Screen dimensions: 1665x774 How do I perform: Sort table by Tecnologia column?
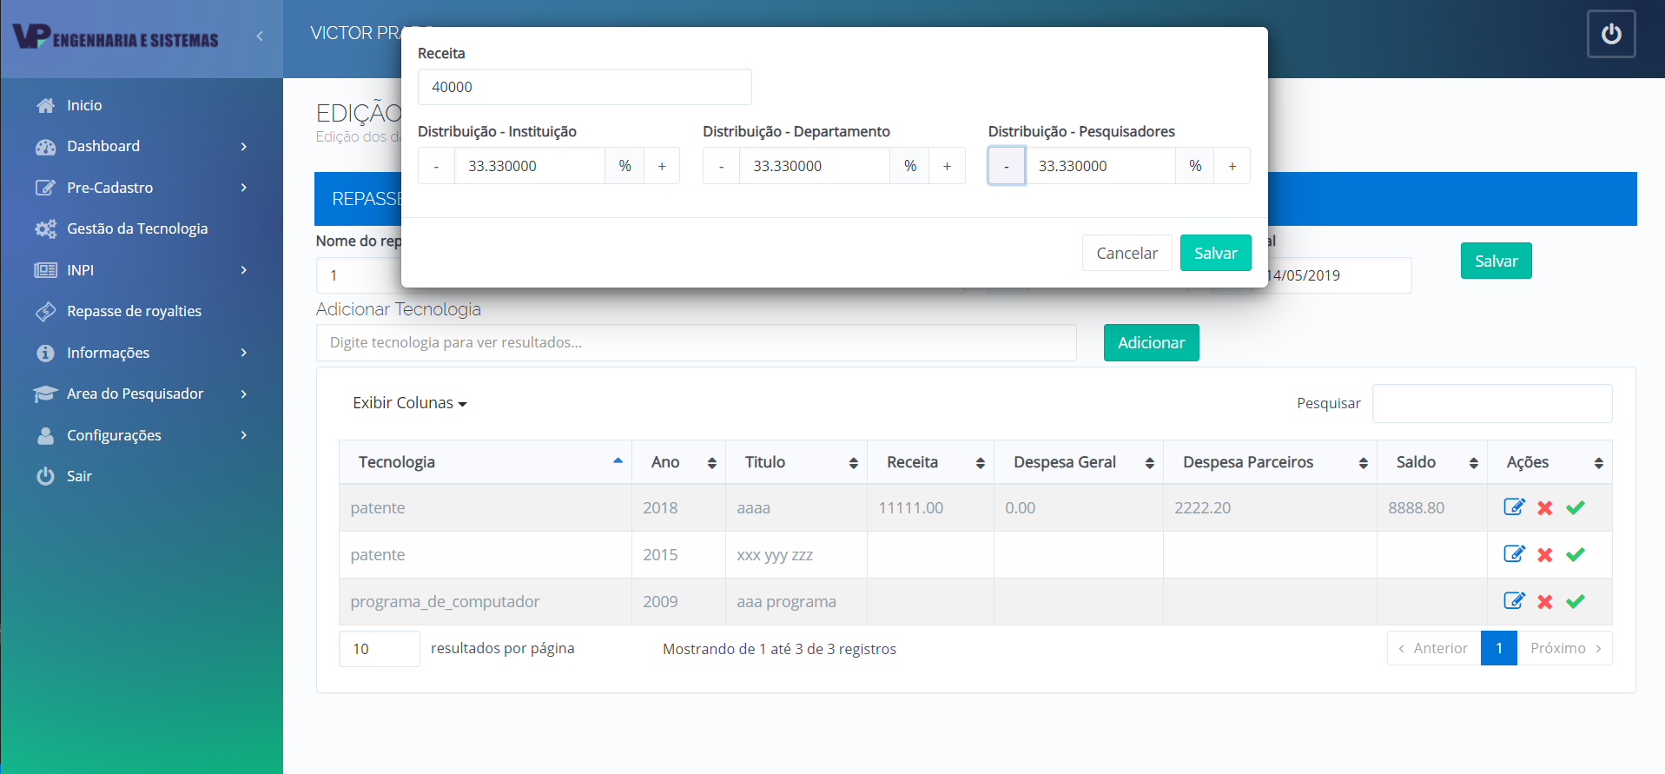click(486, 462)
